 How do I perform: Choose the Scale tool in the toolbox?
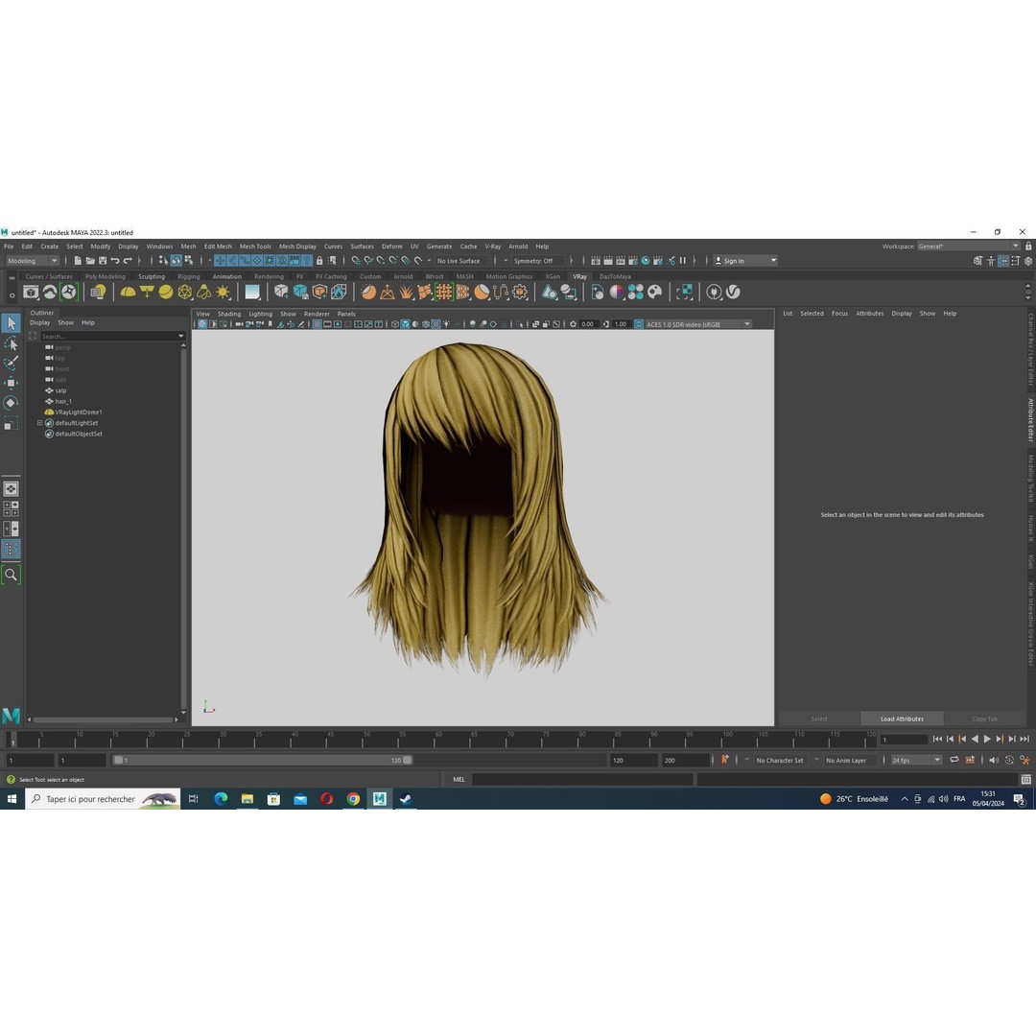12,424
